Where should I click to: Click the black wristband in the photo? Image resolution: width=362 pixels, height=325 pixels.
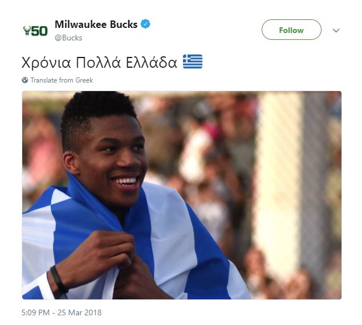[x=59, y=280]
